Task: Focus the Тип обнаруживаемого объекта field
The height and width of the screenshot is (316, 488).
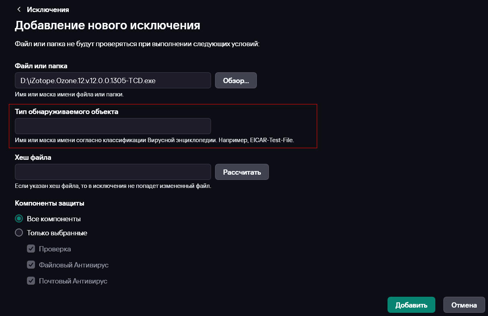Action: click(113, 126)
